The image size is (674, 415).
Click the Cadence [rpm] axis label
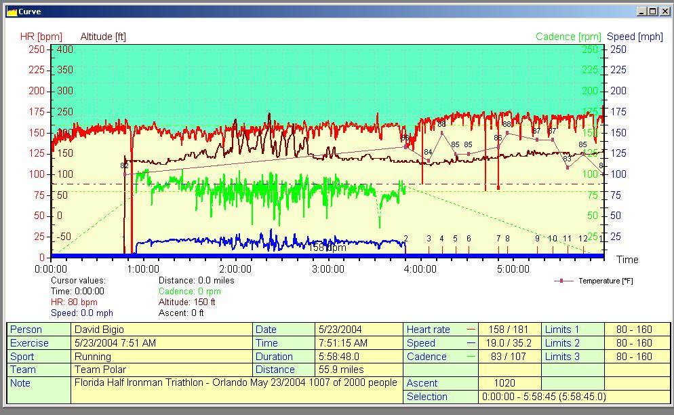(568, 37)
